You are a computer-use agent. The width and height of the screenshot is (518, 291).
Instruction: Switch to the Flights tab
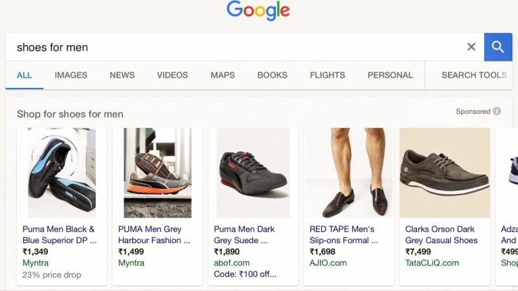[327, 75]
